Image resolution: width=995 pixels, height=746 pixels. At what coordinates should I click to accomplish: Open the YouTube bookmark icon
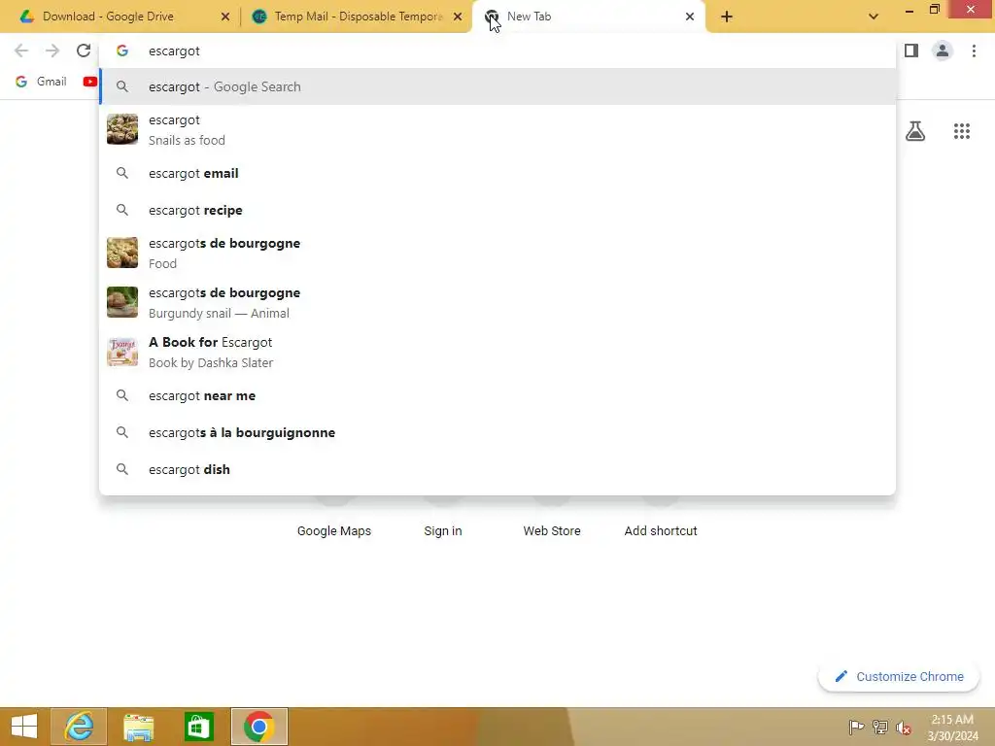[90, 82]
